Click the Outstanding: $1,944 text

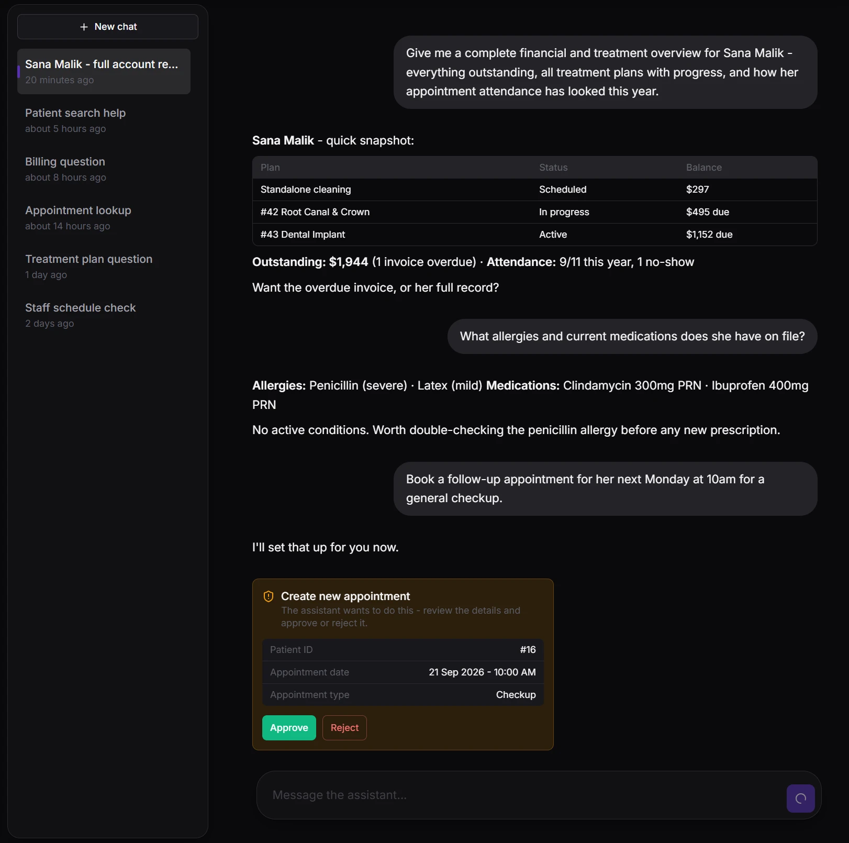(x=310, y=262)
